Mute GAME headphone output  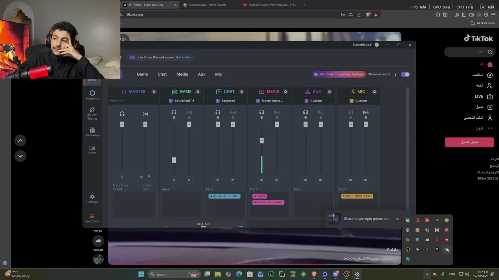tap(174, 180)
